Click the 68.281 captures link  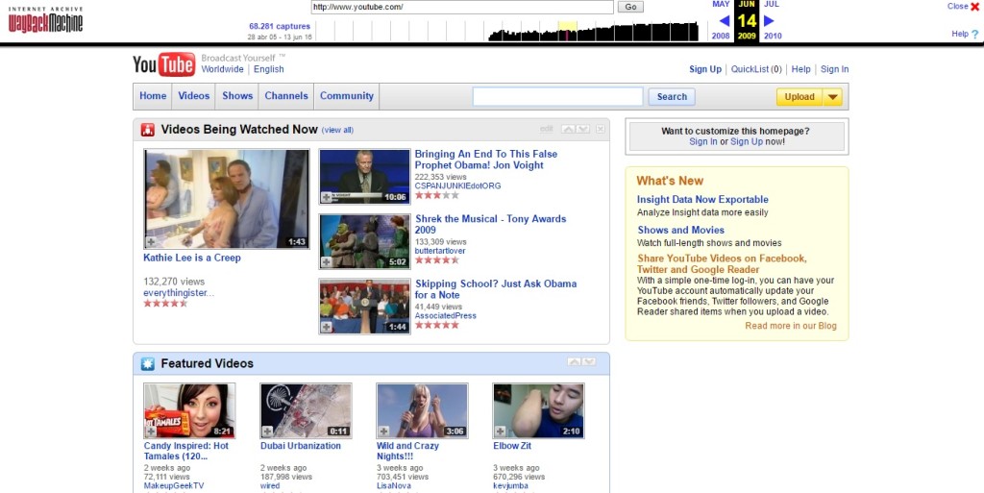tap(280, 26)
